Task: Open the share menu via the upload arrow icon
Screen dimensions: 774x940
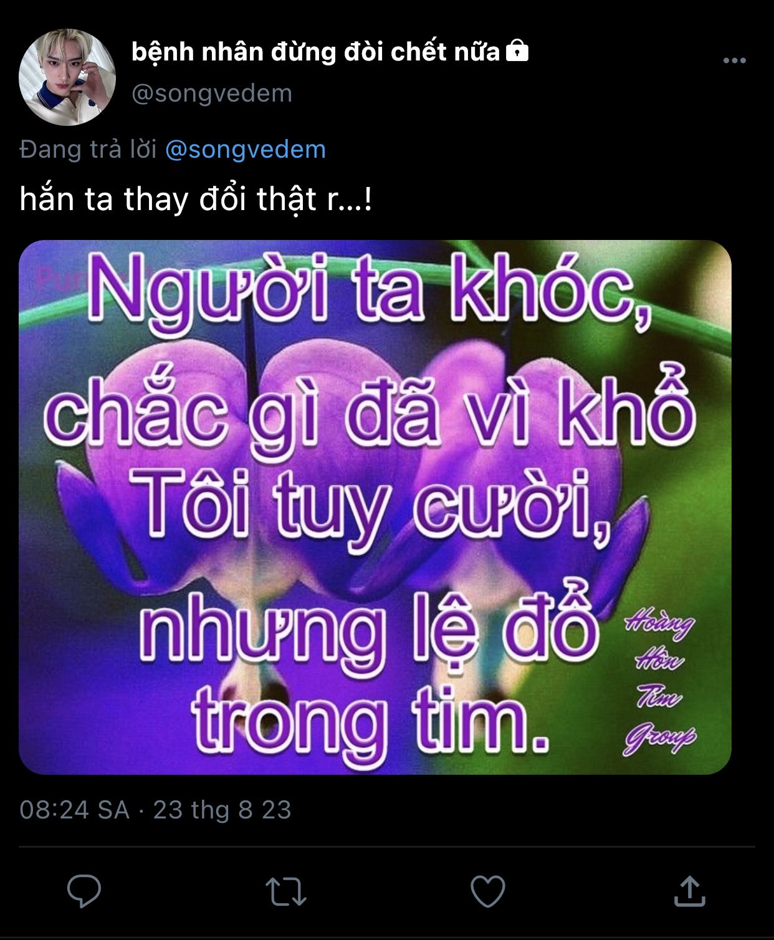Action: (689, 891)
